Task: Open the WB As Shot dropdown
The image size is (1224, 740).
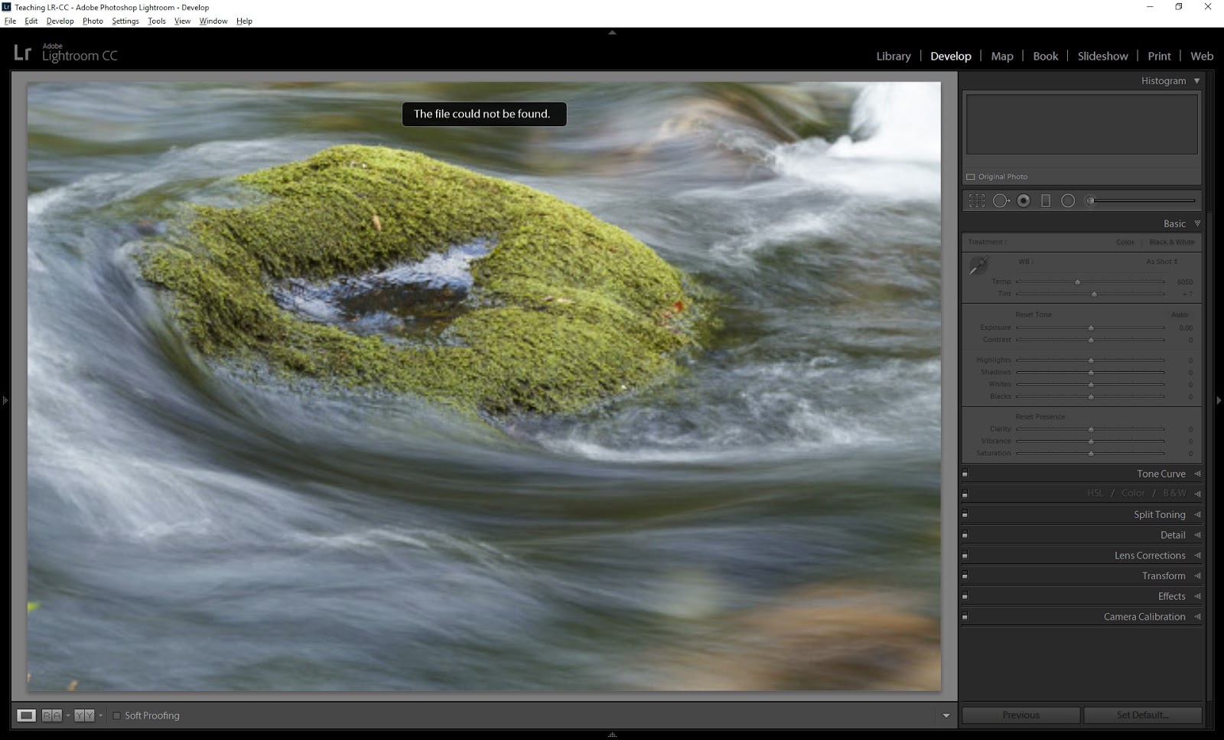Action: pyautogui.click(x=1161, y=262)
